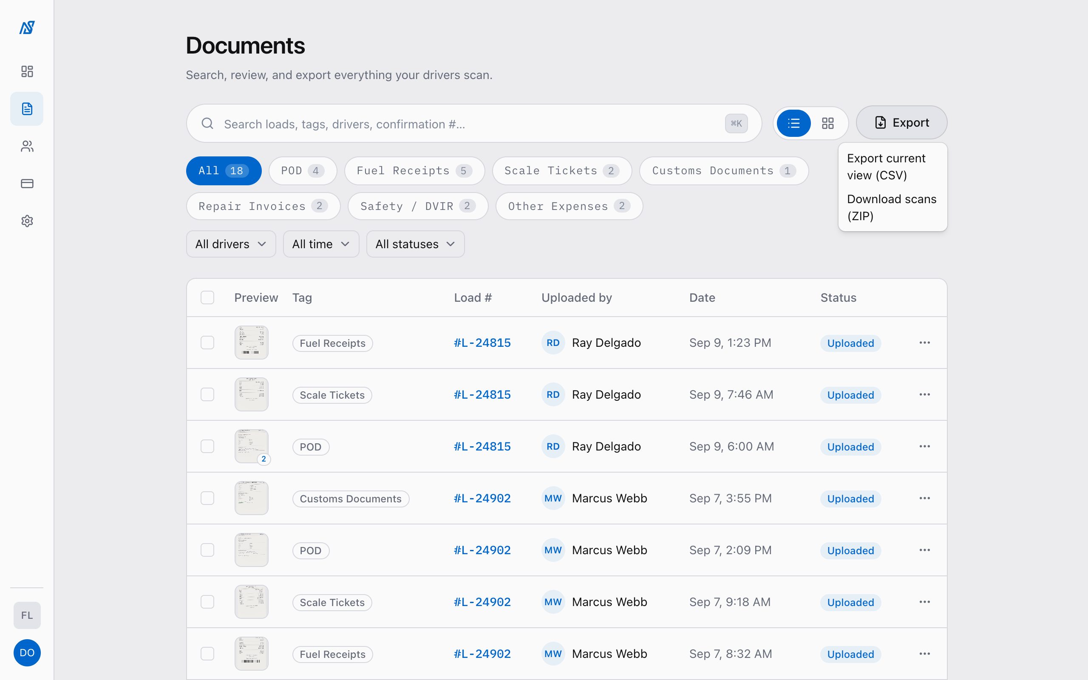Open row menu for POD Sep 7, 2:09 PM
This screenshot has height=680, width=1088.
924,550
